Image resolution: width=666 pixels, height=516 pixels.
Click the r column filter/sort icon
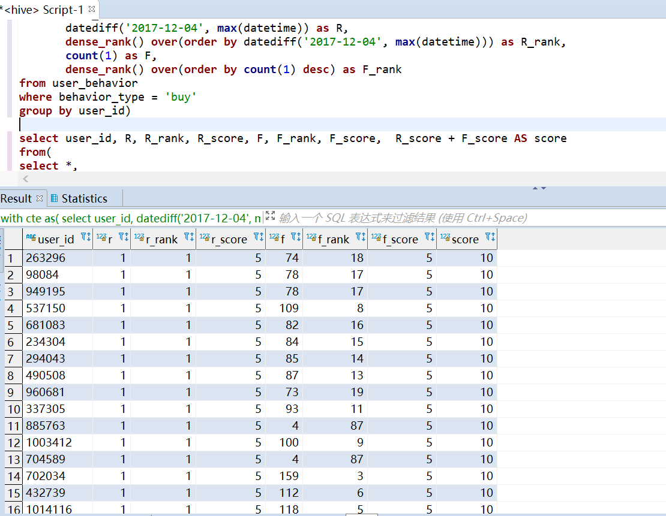[x=124, y=237]
